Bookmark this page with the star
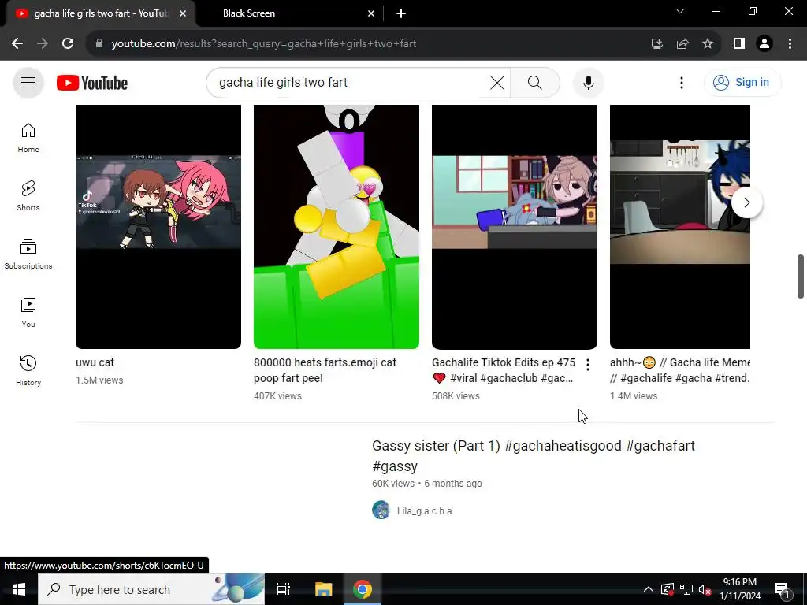The width and height of the screenshot is (807, 605). point(708,44)
